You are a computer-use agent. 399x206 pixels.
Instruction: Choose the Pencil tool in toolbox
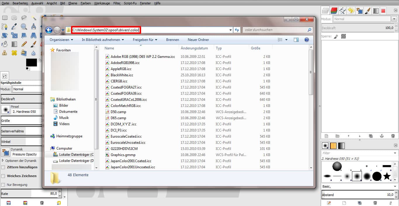tap(24, 44)
